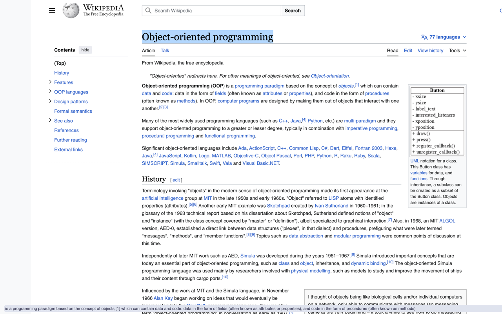The image size is (502, 314).
Task: Open the Ivan Sutherland link
Action: 331,206
